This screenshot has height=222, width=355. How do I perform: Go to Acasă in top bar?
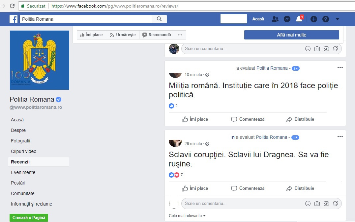click(x=258, y=19)
